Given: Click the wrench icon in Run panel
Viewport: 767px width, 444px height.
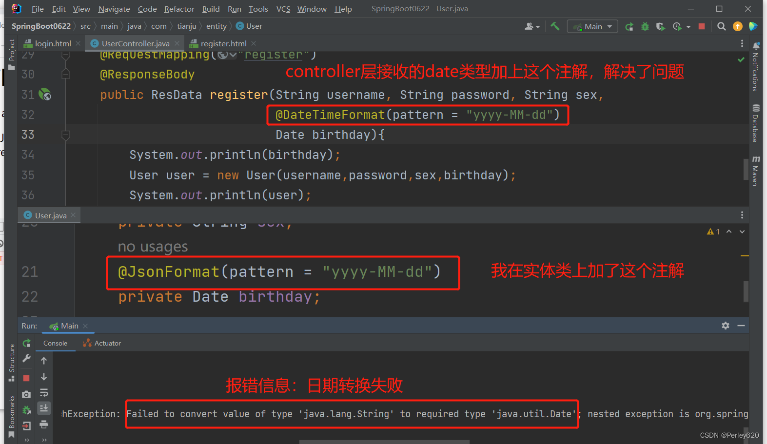Looking at the screenshot, I should (27, 358).
